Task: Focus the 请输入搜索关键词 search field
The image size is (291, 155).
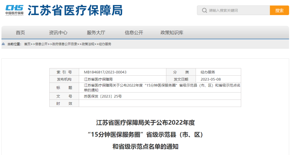Action: (x=233, y=10)
